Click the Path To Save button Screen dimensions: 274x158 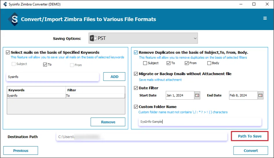coord(249,136)
